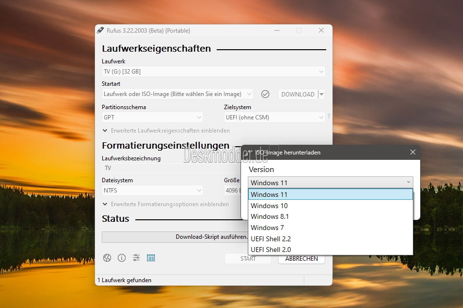Viewport: 463px width, 308px height.
Task: Click the DOWNLOAD button
Action: (298, 94)
